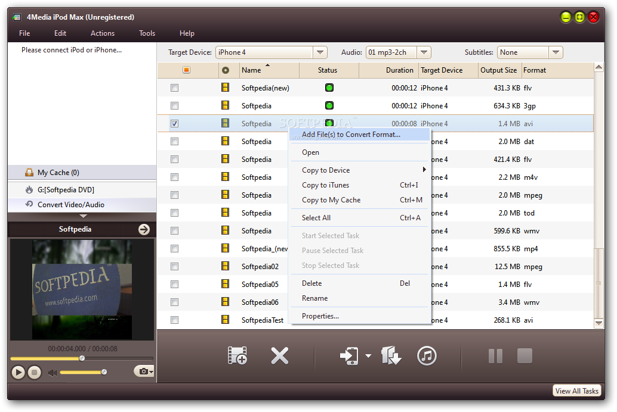Click the Stop task toolbar icon
This screenshot has height=412, width=617.
(x=525, y=356)
